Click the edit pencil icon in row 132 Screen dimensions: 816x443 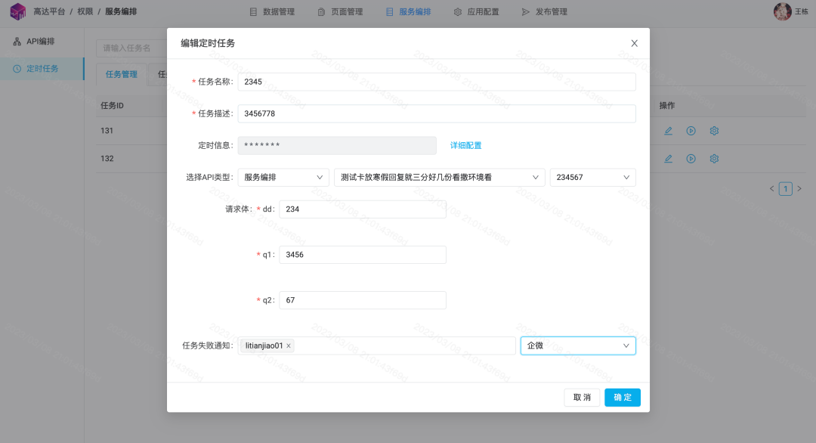click(x=668, y=158)
